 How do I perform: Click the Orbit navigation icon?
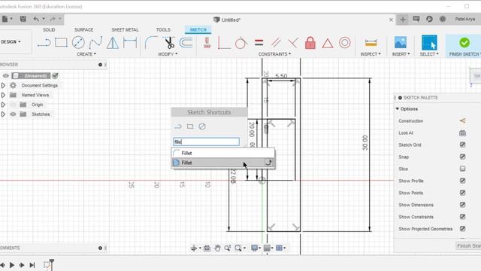194,248
